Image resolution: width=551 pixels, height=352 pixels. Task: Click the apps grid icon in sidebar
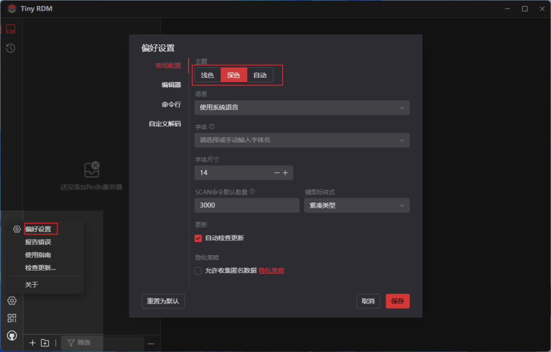pyautogui.click(x=12, y=318)
